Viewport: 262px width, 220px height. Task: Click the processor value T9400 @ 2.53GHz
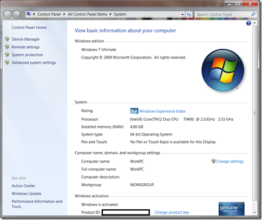tap(199, 119)
